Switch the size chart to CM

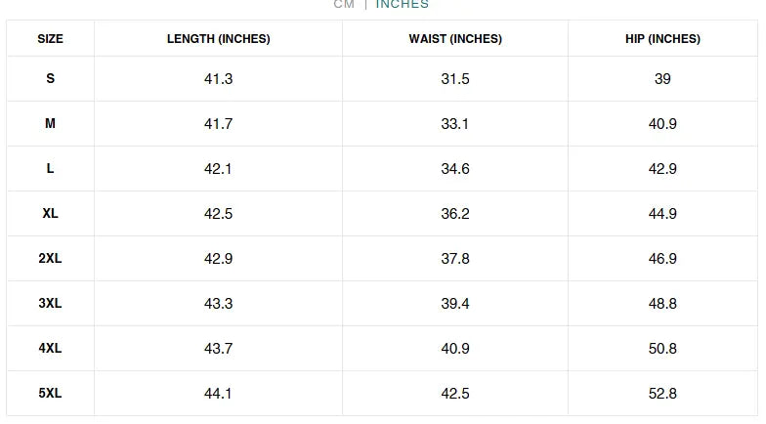click(344, 4)
